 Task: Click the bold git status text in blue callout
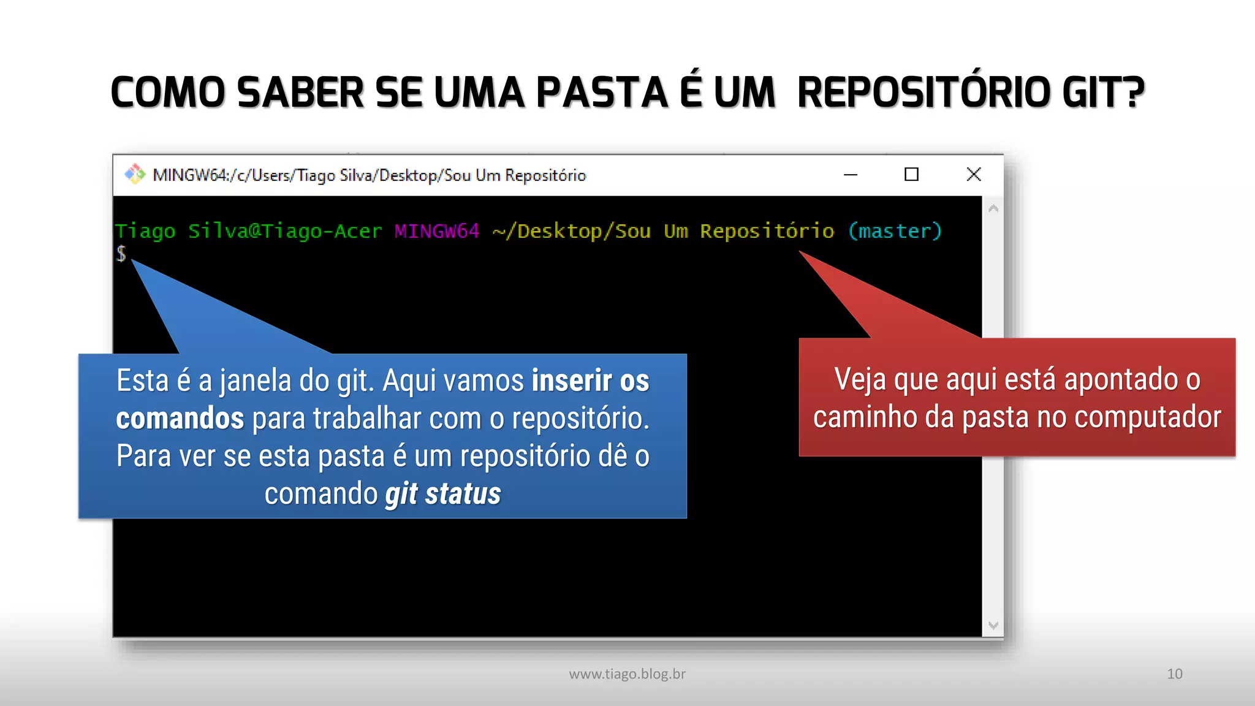point(443,494)
